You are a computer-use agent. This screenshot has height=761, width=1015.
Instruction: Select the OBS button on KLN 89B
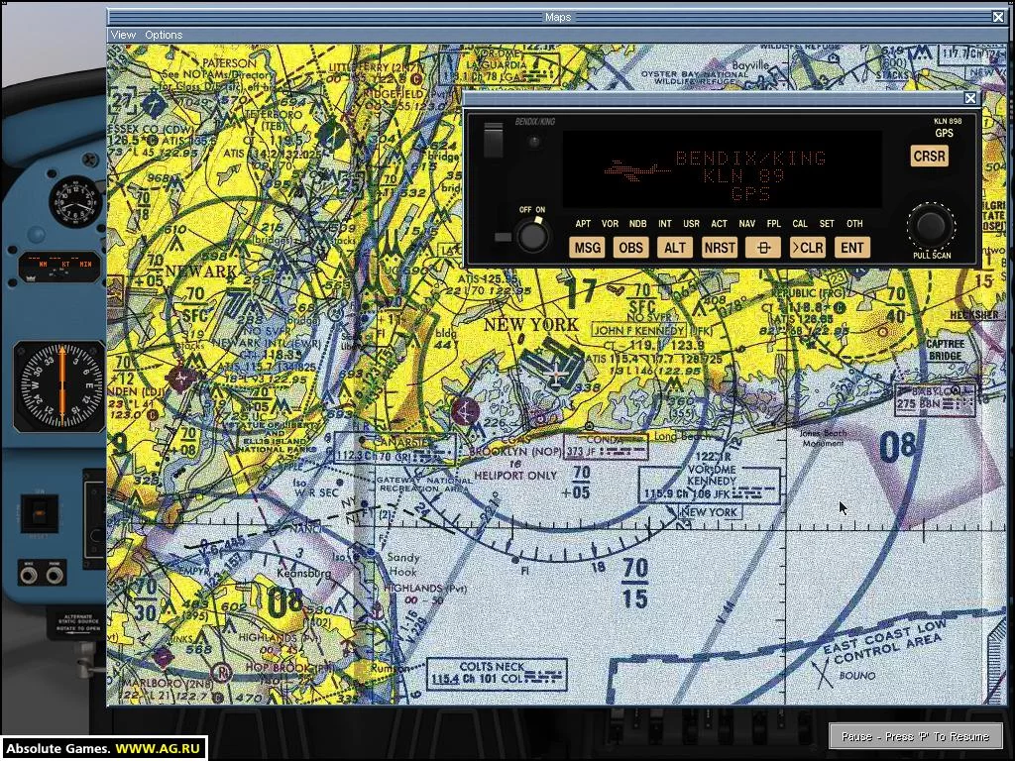(x=630, y=248)
